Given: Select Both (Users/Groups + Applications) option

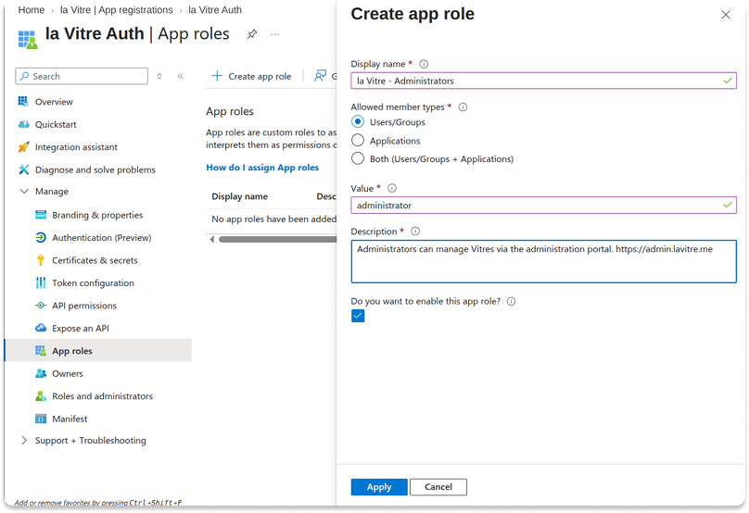Looking at the screenshot, I should point(358,158).
